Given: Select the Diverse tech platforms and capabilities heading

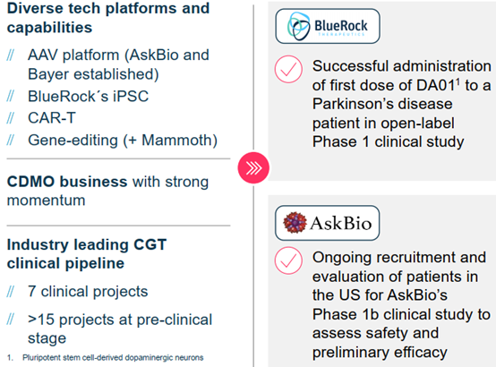Looking at the screenshot, I should (108, 18).
